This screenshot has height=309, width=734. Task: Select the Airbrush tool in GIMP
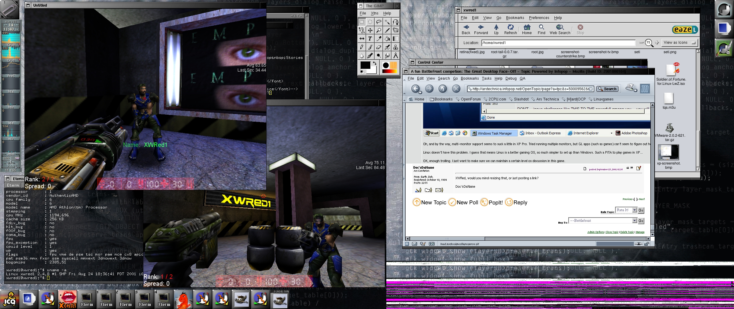click(x=387, y=47)
